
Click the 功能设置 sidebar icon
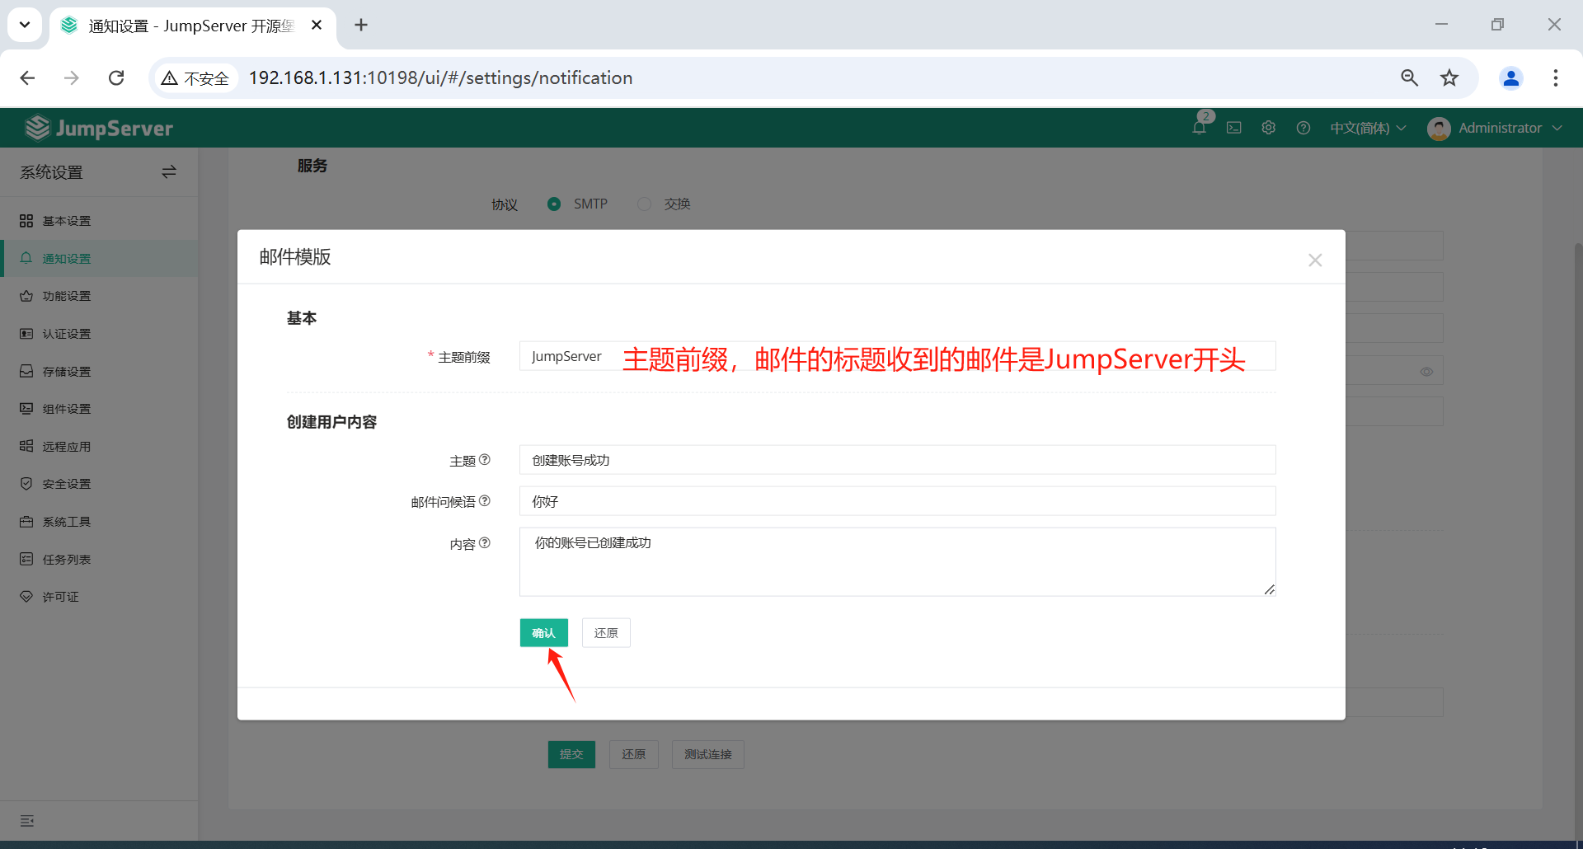pyautogui.click(x=26, y=296)
